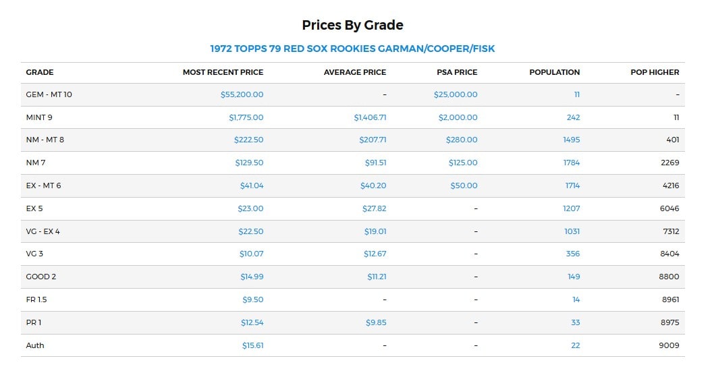Select the NM-MT 8 population 1495

pyautogui.click(x=572, y=140)
